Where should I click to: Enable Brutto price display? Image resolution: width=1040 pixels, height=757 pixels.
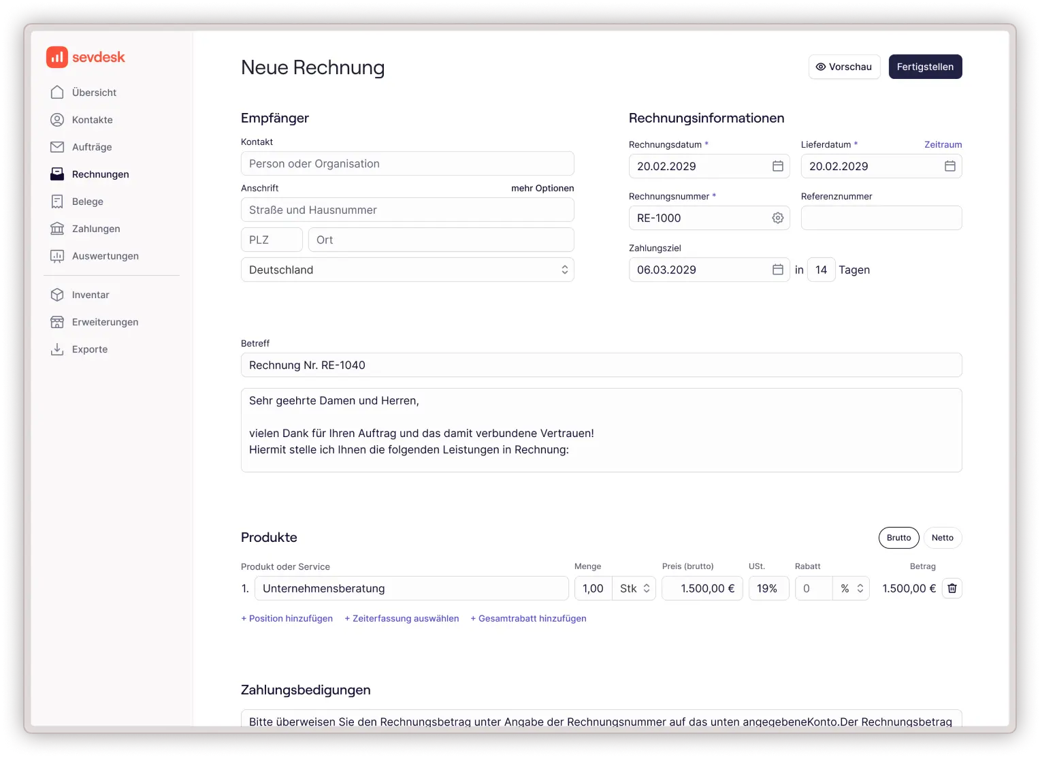[x=898, y=537]
